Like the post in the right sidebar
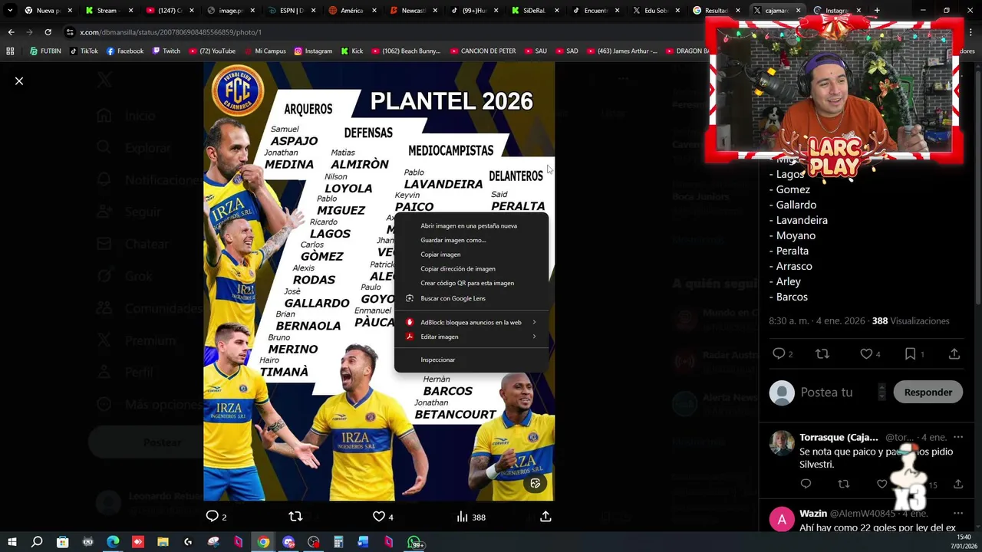 pos(866,353)
